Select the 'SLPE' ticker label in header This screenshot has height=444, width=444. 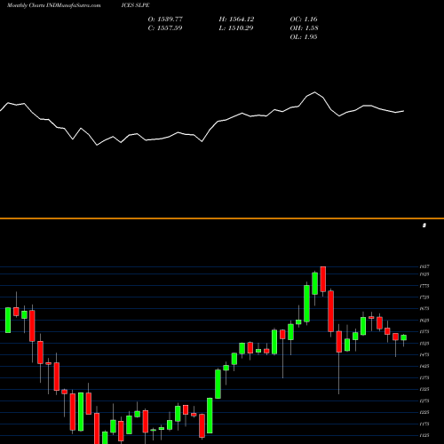click(142, 5)
